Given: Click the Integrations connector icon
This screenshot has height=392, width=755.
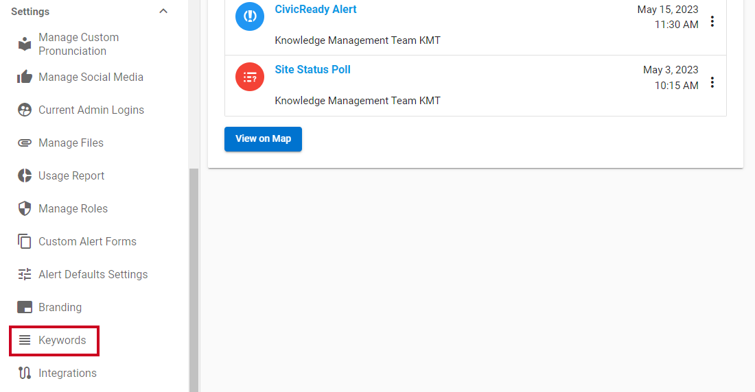Looking at the screenshot, I should (x=25, y=373).
